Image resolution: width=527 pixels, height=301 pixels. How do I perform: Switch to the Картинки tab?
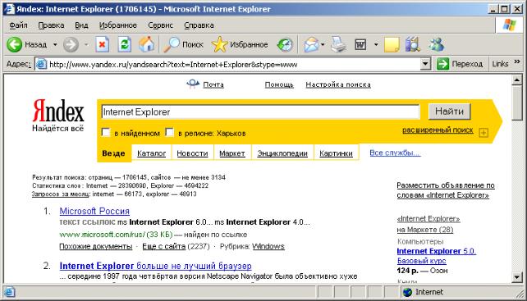coord(336,153)
